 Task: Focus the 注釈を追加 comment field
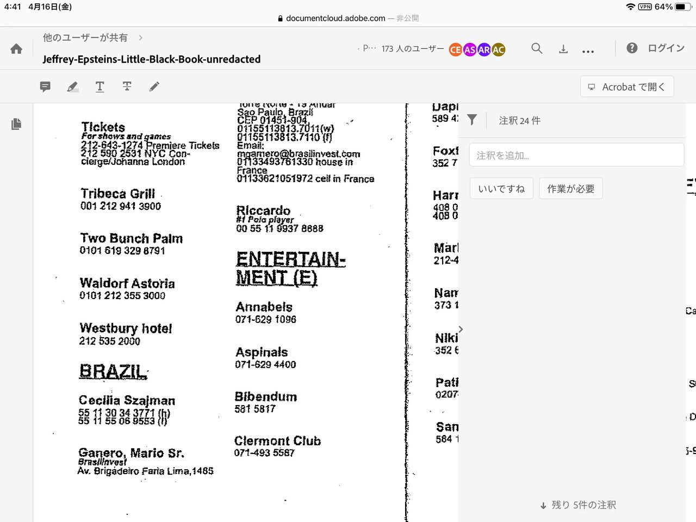(576, 155)
